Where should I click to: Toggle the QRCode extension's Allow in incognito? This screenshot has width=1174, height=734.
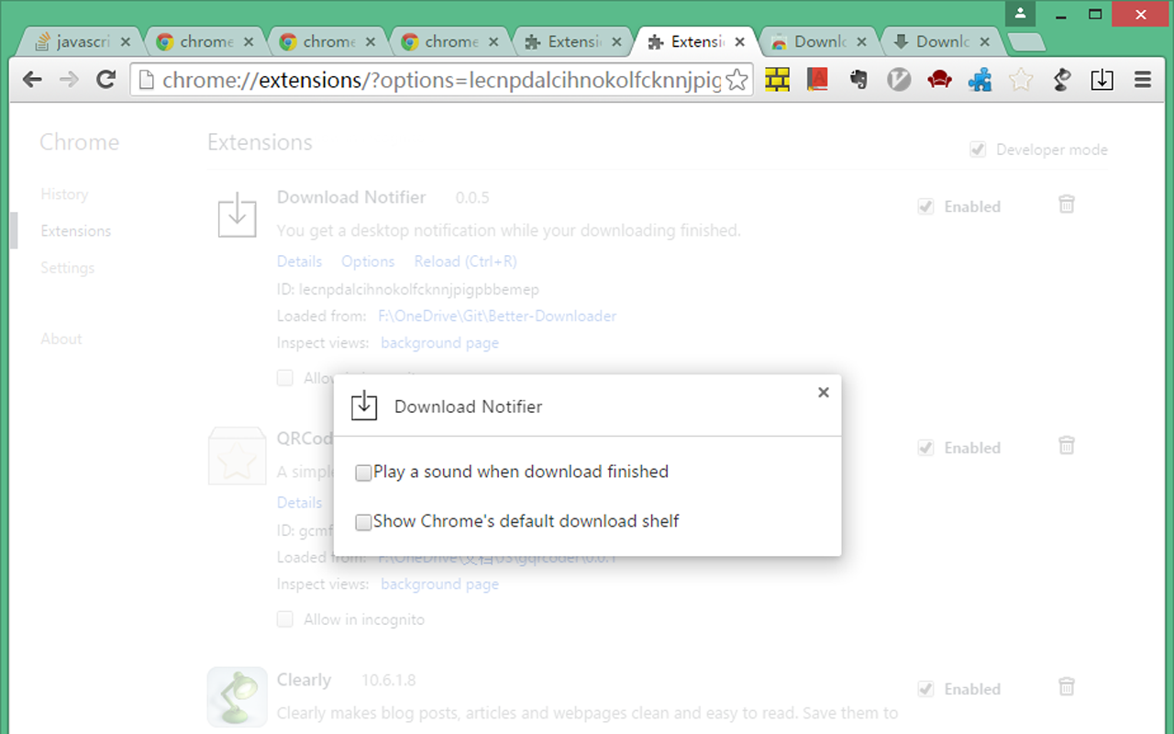pos(285,619)
